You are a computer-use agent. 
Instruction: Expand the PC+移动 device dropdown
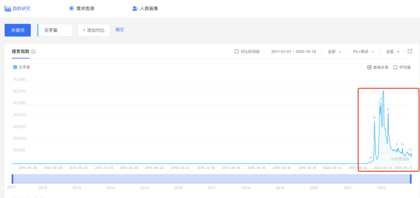(363, 52)
